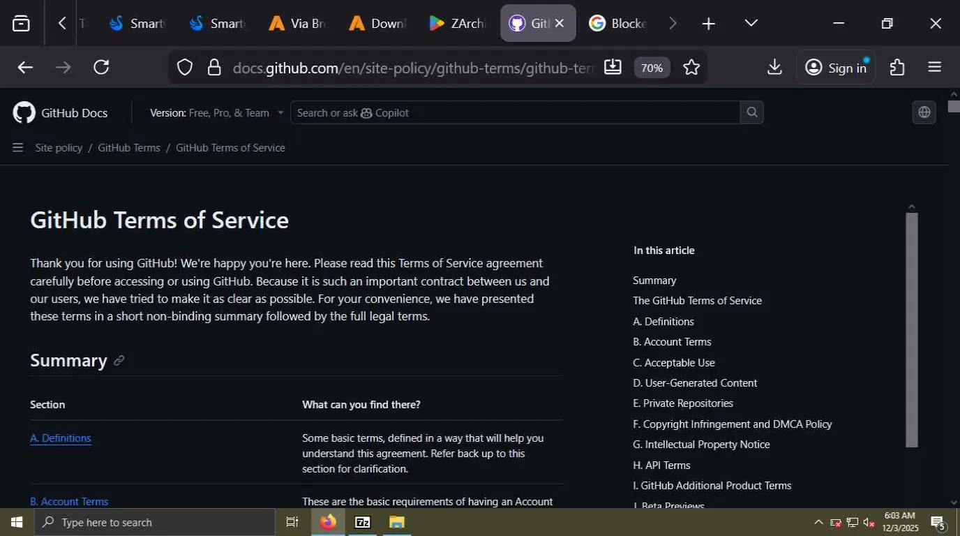Close the active GitHub tab
The image size is (960, 536).
[x=559, y=24]
